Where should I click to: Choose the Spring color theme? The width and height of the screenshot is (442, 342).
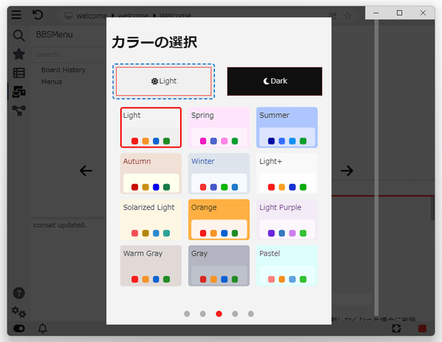click(219, 128)
